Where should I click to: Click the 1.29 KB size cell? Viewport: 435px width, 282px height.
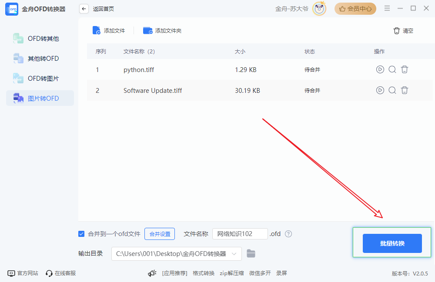click(245, 70)
